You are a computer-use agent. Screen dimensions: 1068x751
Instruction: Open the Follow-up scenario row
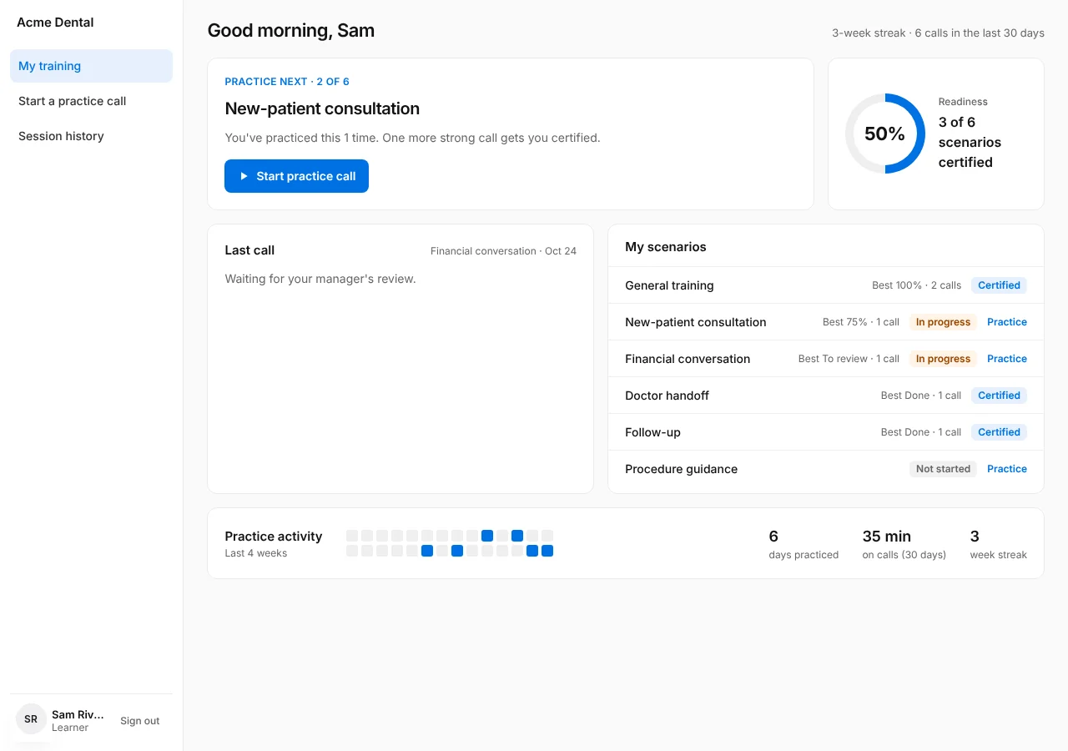[x=826, y=432]
